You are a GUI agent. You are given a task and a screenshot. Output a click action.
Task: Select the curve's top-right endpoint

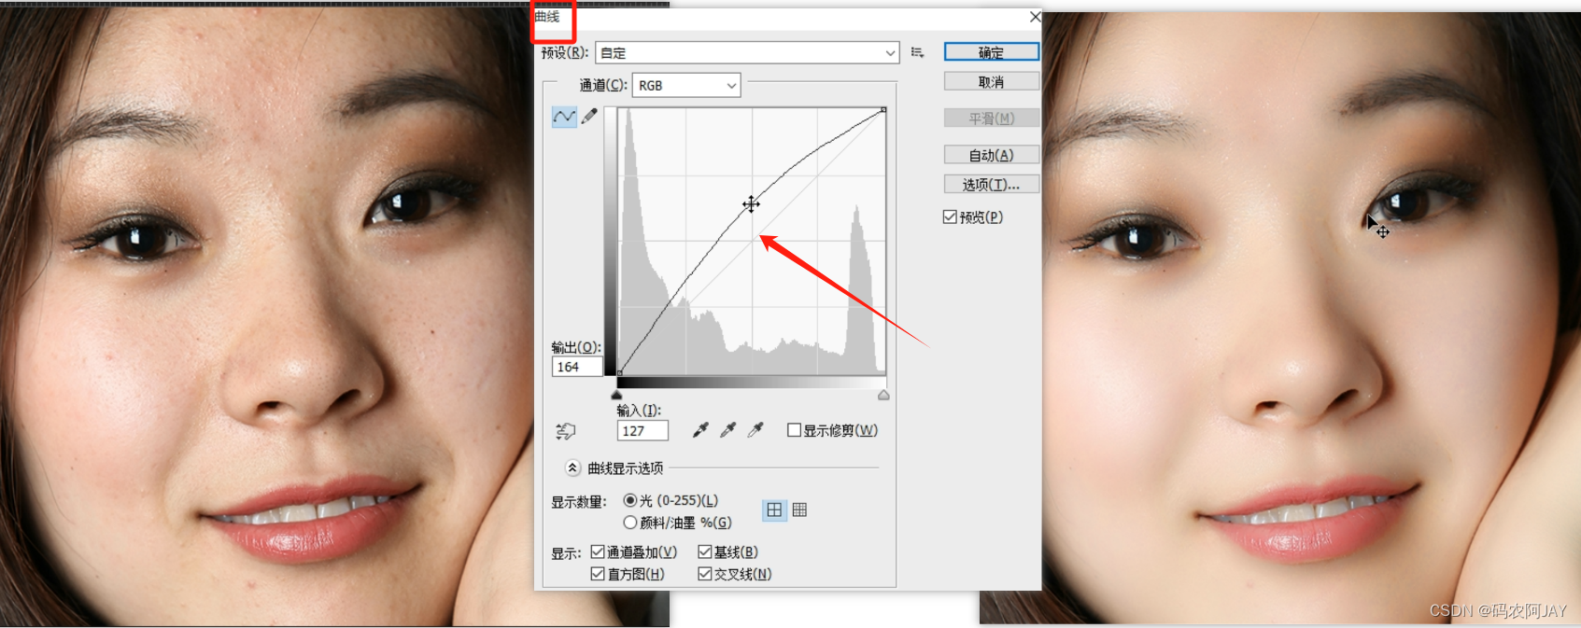[x=883, y=110]
